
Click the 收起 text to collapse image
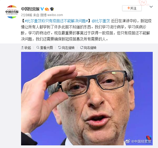[28, 48]
